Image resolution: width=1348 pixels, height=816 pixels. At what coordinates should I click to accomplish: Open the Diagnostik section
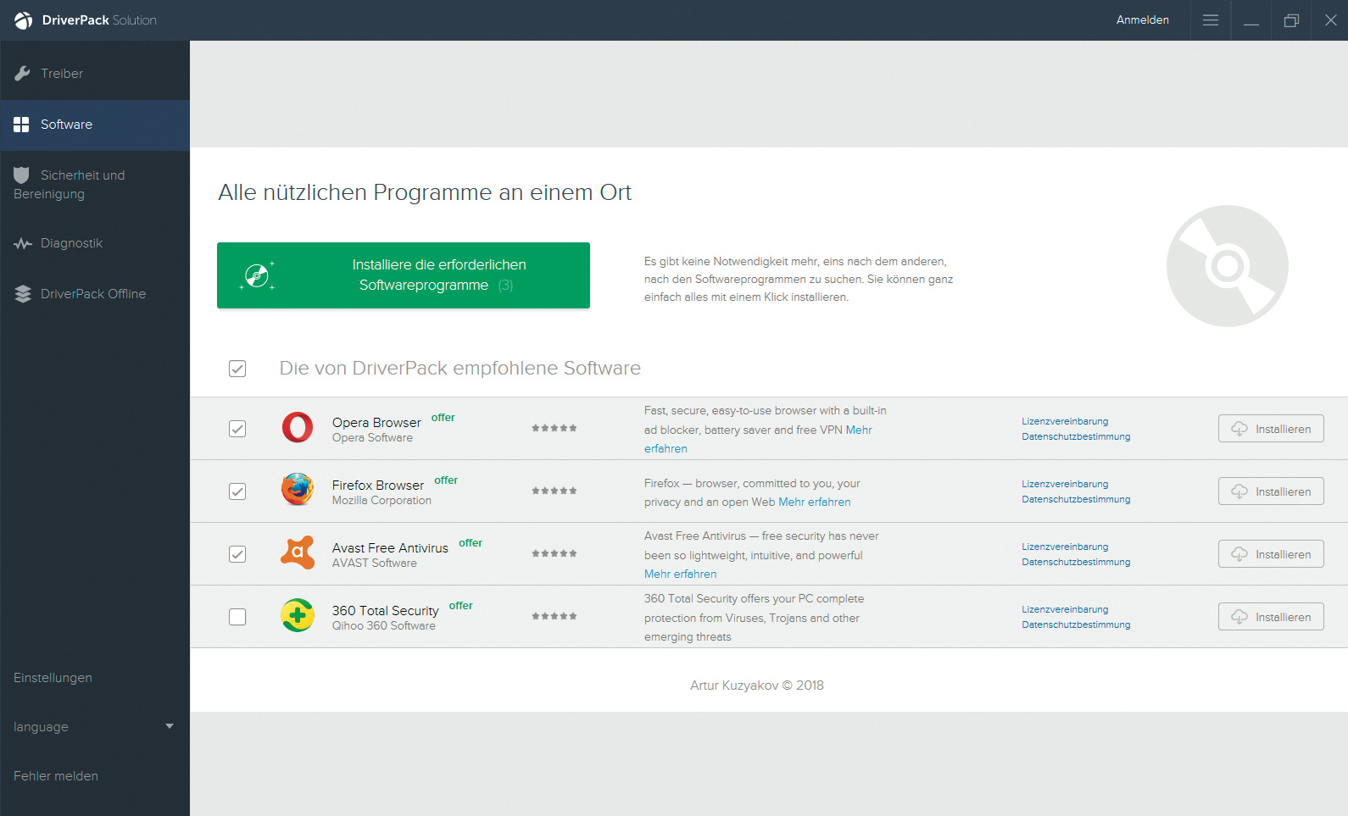[x=95, y=243]
